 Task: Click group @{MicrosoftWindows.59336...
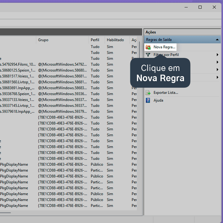(x=62, y=94)
